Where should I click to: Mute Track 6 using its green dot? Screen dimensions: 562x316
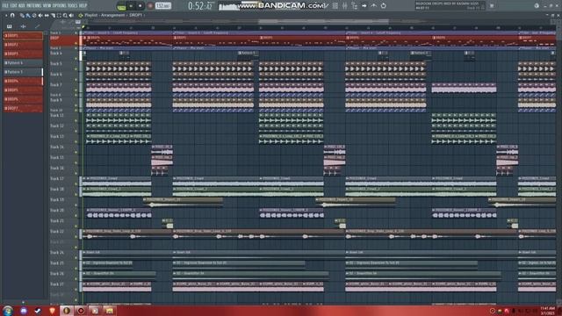(x=76, y=80)
